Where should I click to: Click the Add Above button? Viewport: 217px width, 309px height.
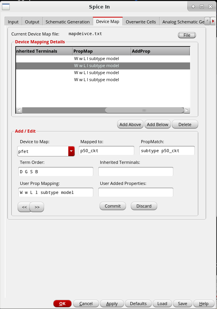[x=130, y=124]
